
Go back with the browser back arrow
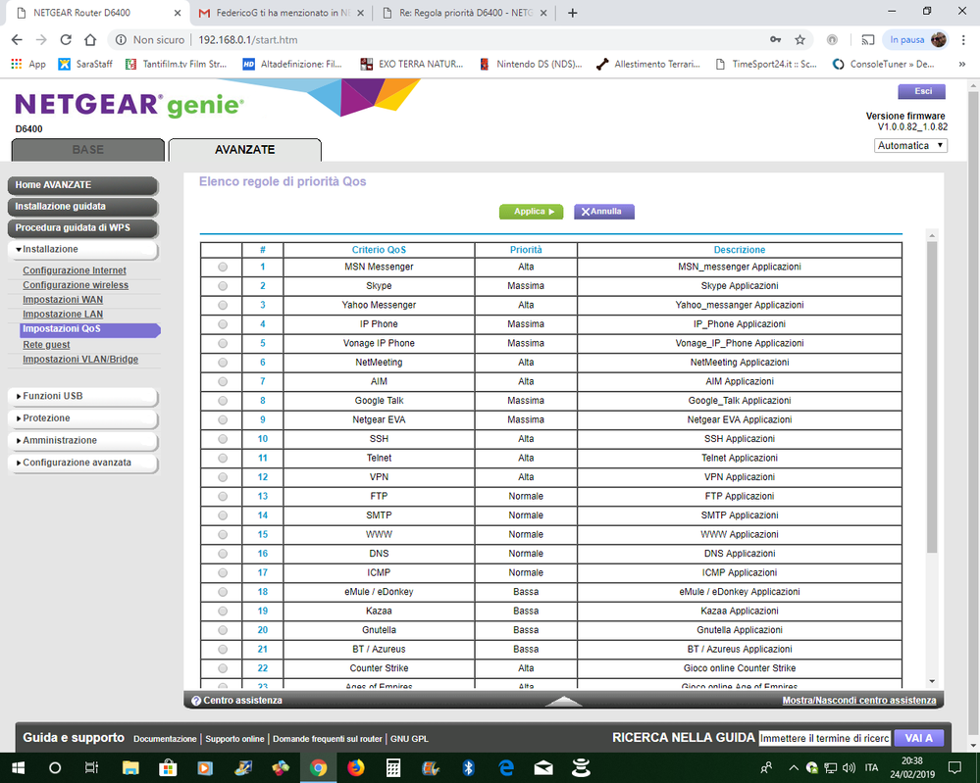[17, 40]
